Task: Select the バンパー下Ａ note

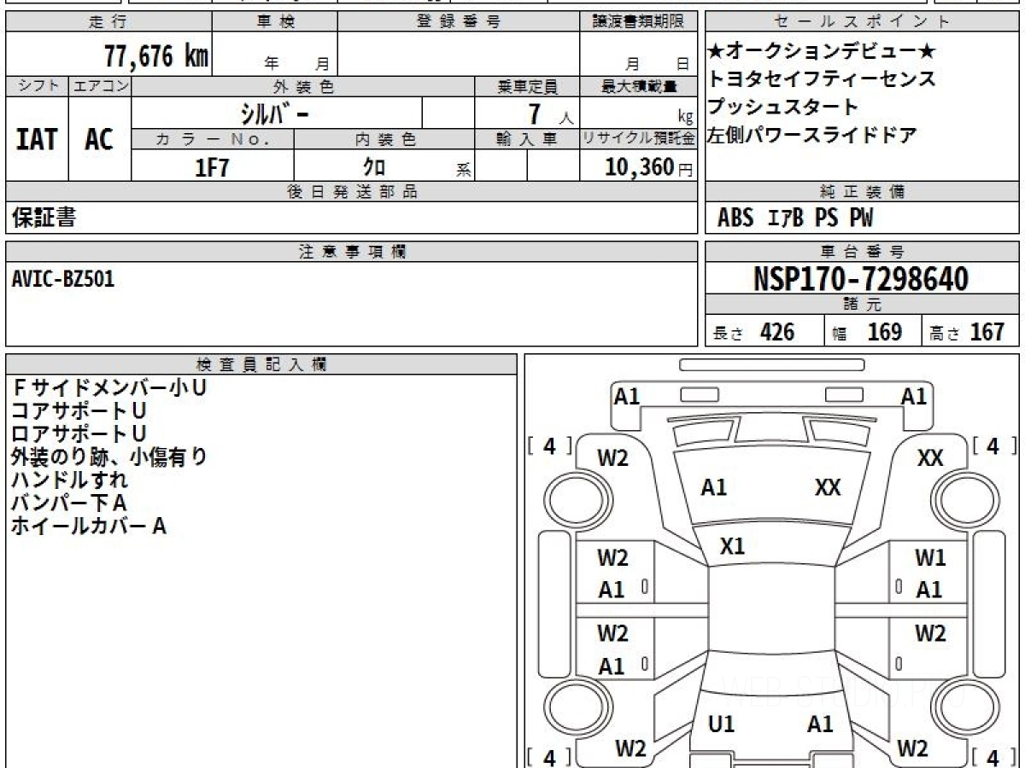Action: [68, 503]
